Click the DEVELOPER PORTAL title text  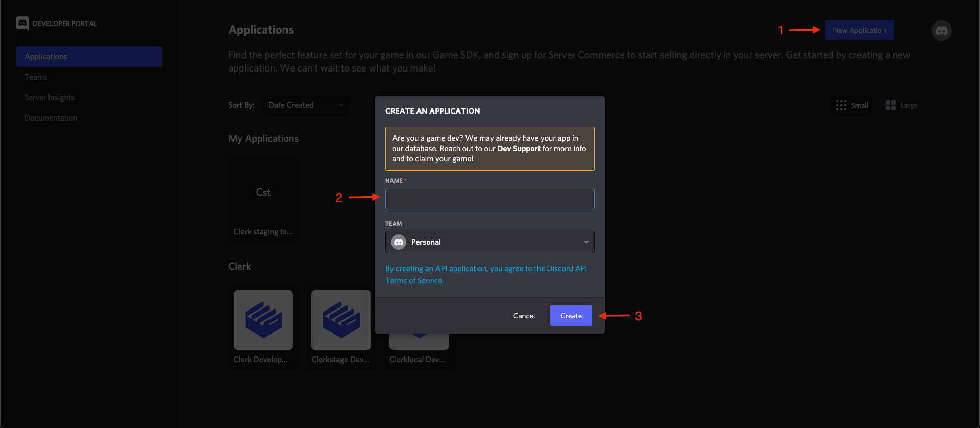65,23
